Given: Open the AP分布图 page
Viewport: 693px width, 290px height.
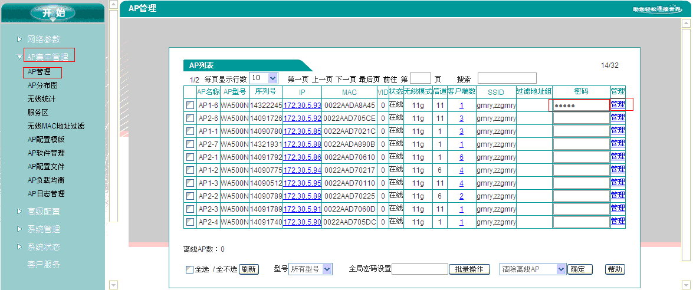Looking at the screenshot, I should [42, 85].
